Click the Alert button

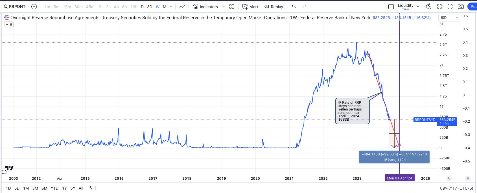250,7
